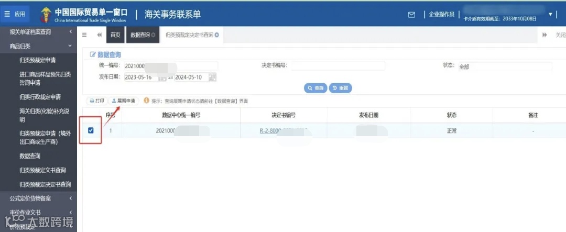Viewport: 566px width, 232px height.
Task: Uncheck the checkbox in row 1
Action: 91,130
